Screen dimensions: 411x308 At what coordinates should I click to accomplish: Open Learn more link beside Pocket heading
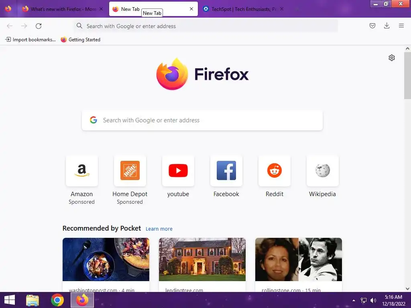click(x=159, y=229)
